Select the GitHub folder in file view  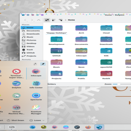56,51
